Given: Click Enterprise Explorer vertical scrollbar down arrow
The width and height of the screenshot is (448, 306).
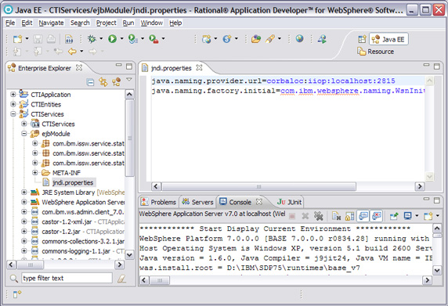Looking at the screenshot, I should click(129, 254).
